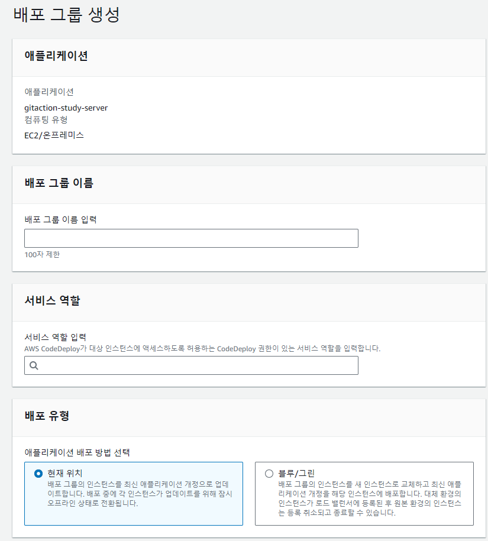The image size is (488, 541).
Task: Click the 배포 유형 section header
Action: 47,416
